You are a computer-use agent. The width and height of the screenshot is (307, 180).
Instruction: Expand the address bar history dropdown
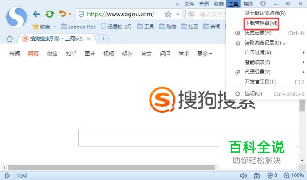[178, 14]
